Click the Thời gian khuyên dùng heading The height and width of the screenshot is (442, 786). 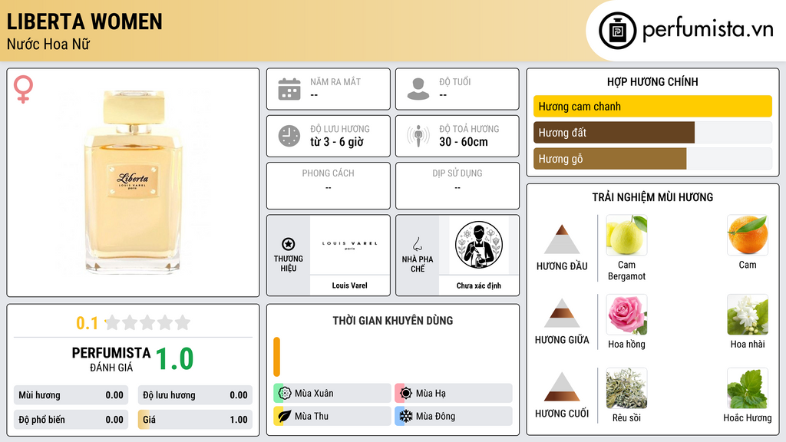coord(393,320)
